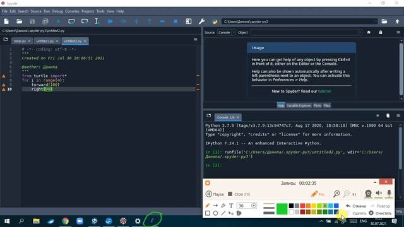404x227 pixels.
Task: Run current cell toolbar icon
Action: (x=71, y=21)
